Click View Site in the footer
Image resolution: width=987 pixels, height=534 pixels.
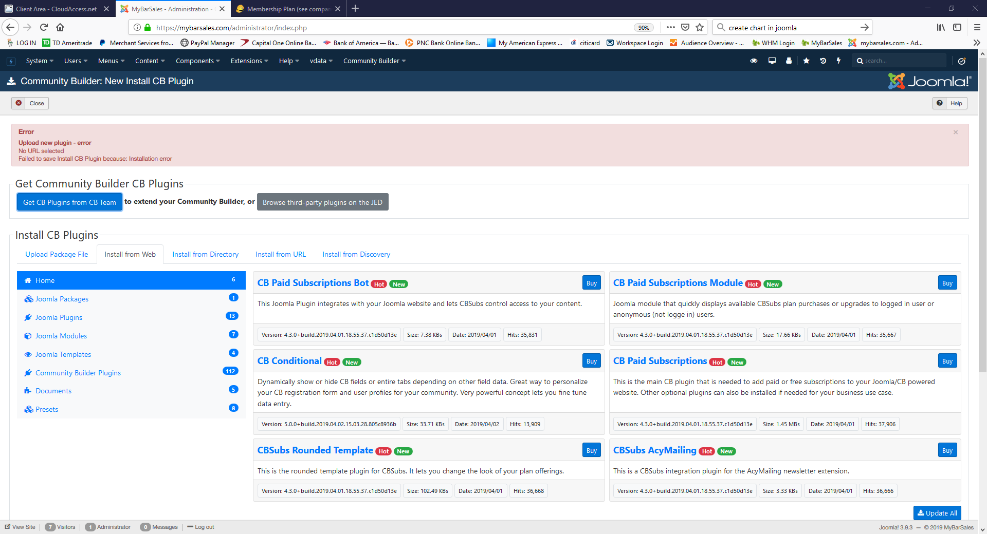tap(20, 527)
